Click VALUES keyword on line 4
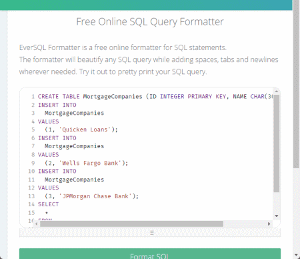The height and width of the screenshot is (259, 300). tap(48, 121)
